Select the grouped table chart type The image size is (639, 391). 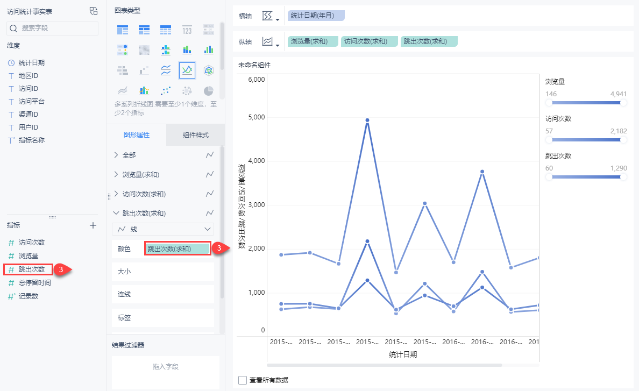123,30
